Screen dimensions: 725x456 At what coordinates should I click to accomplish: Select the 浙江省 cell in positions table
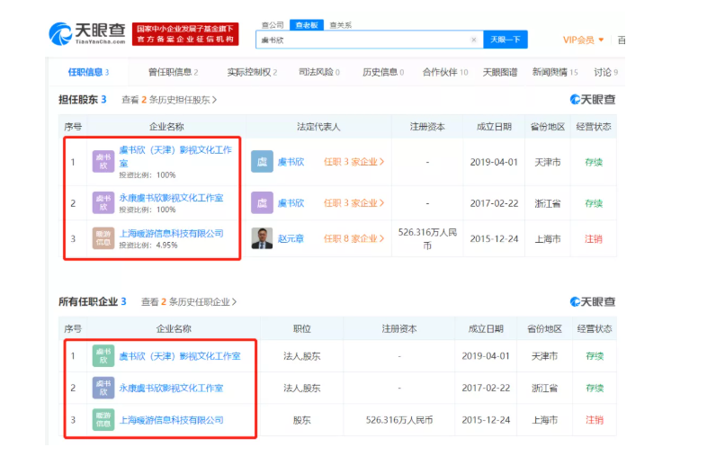(x=544, y=388)
